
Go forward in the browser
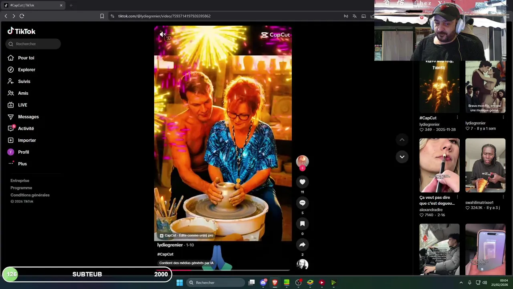tap(14, 16)
